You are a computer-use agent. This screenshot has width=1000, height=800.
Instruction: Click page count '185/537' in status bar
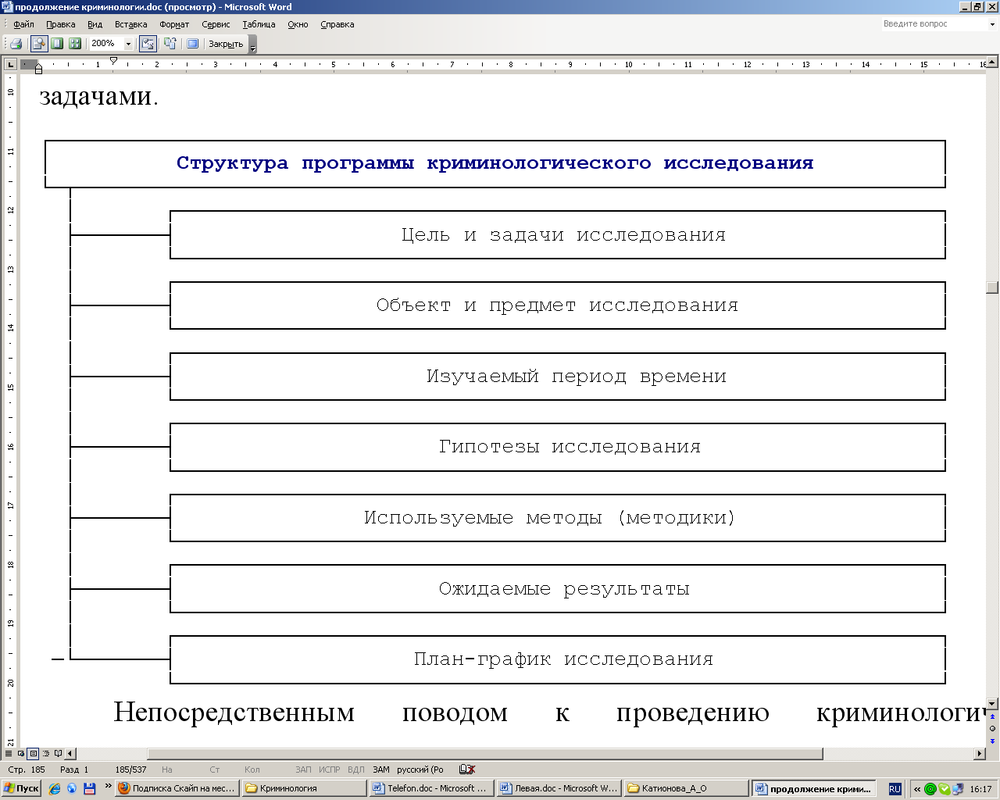point(130,770)
